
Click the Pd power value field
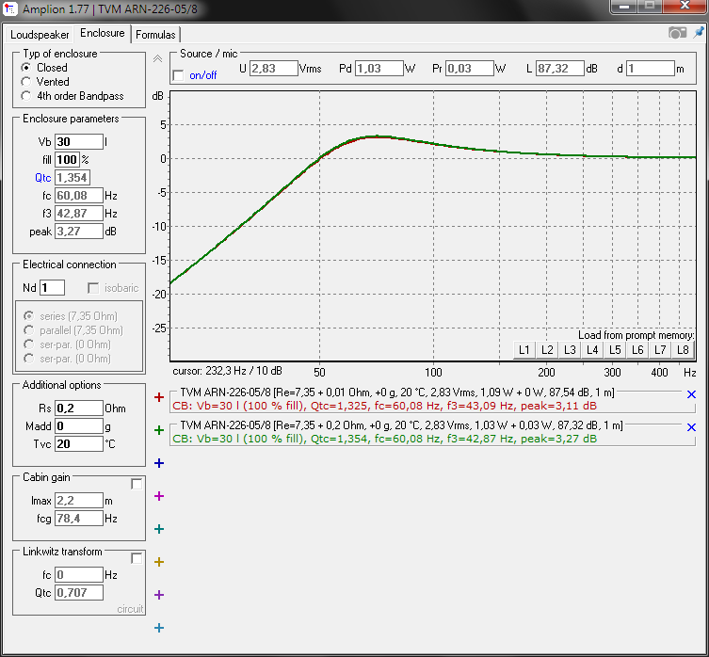[379, 69]
